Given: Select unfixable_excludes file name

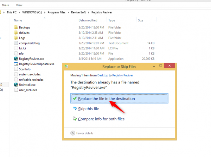Looking at the screenshot, I should click(x=31, y=80).
